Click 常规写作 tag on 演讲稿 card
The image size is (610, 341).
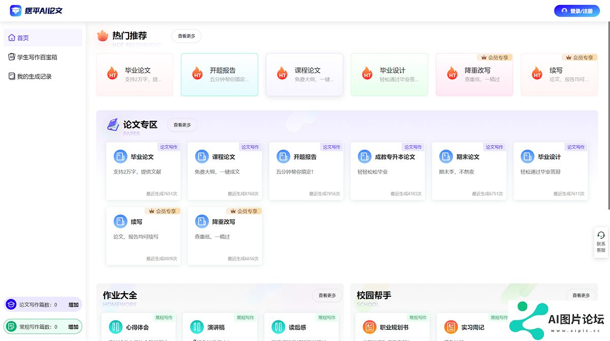pyautogui.click(x=246, y=318)
